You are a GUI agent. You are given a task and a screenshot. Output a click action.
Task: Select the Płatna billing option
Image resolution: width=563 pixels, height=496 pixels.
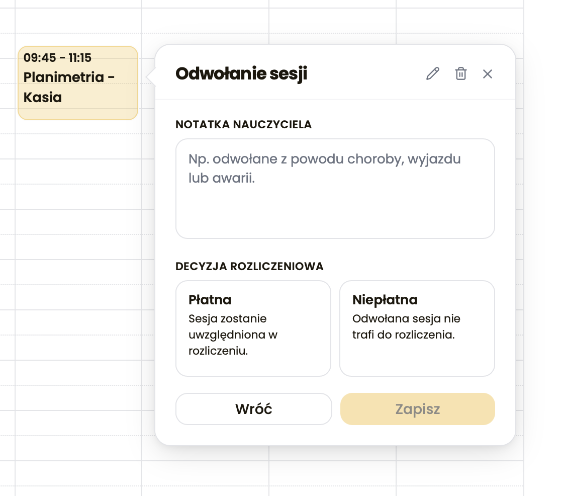(253, 328)
